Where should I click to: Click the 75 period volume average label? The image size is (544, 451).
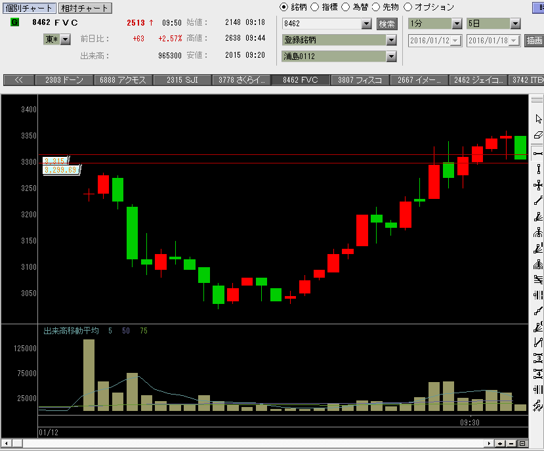tap(144, 331)
